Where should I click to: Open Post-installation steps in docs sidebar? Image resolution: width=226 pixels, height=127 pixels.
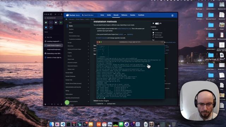(74, 36)
